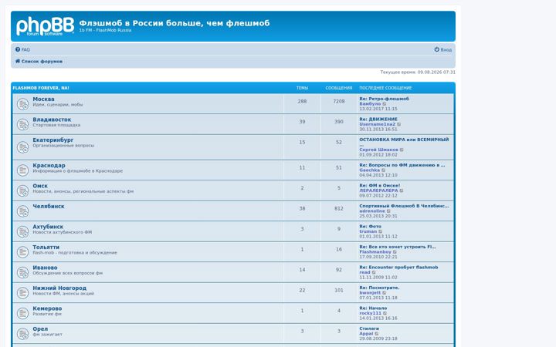View latest post icon next to Бамбуло
Viewport: 556px width, 347px height.
click(x=385, y=104)
